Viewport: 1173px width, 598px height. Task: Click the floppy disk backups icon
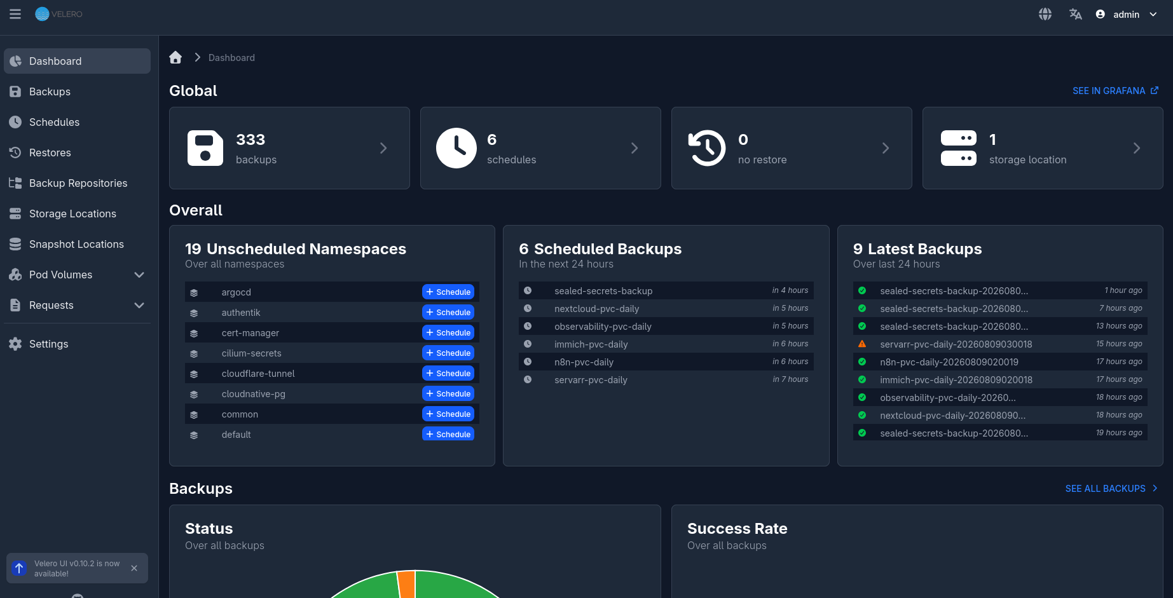click(x=205, y=148)
